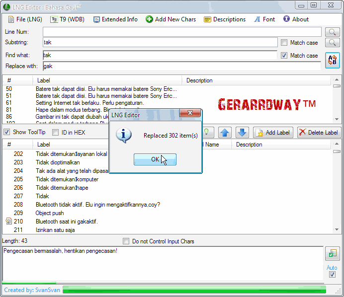Click the Replace with input field
Screen dimensions: 344x297
coord(181,66)
